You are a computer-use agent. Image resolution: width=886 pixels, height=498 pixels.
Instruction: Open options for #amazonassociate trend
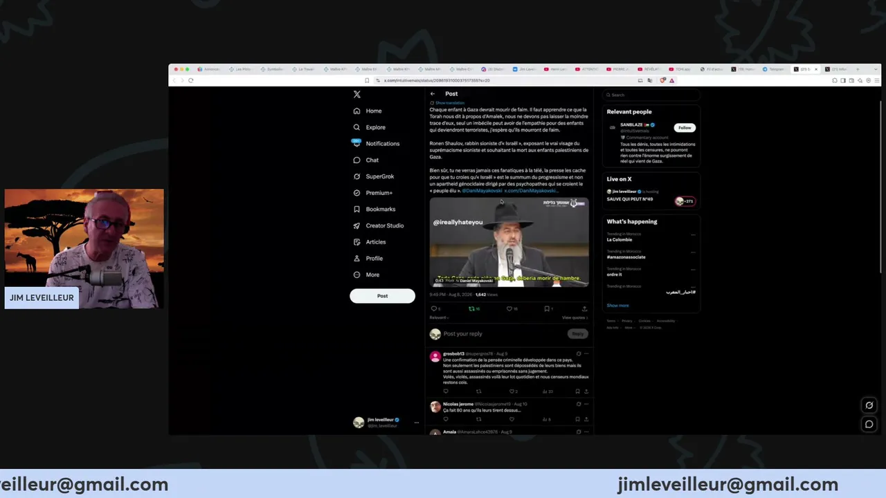tap(693, 252)
